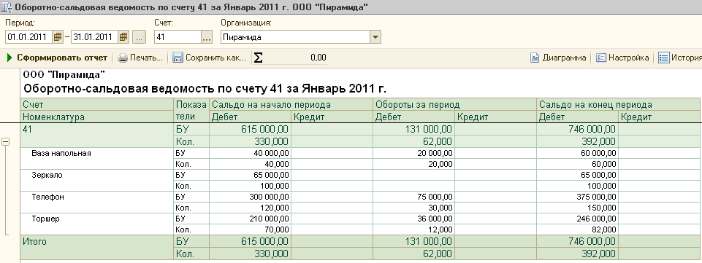
Task: Click the 12,000 turnover quantity for Торшер
Action: pos(413,229)
